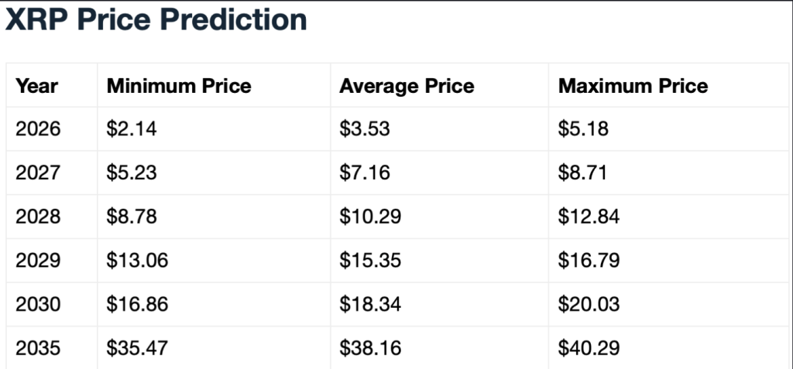Click the Minimum Price column header

(179, 85)
